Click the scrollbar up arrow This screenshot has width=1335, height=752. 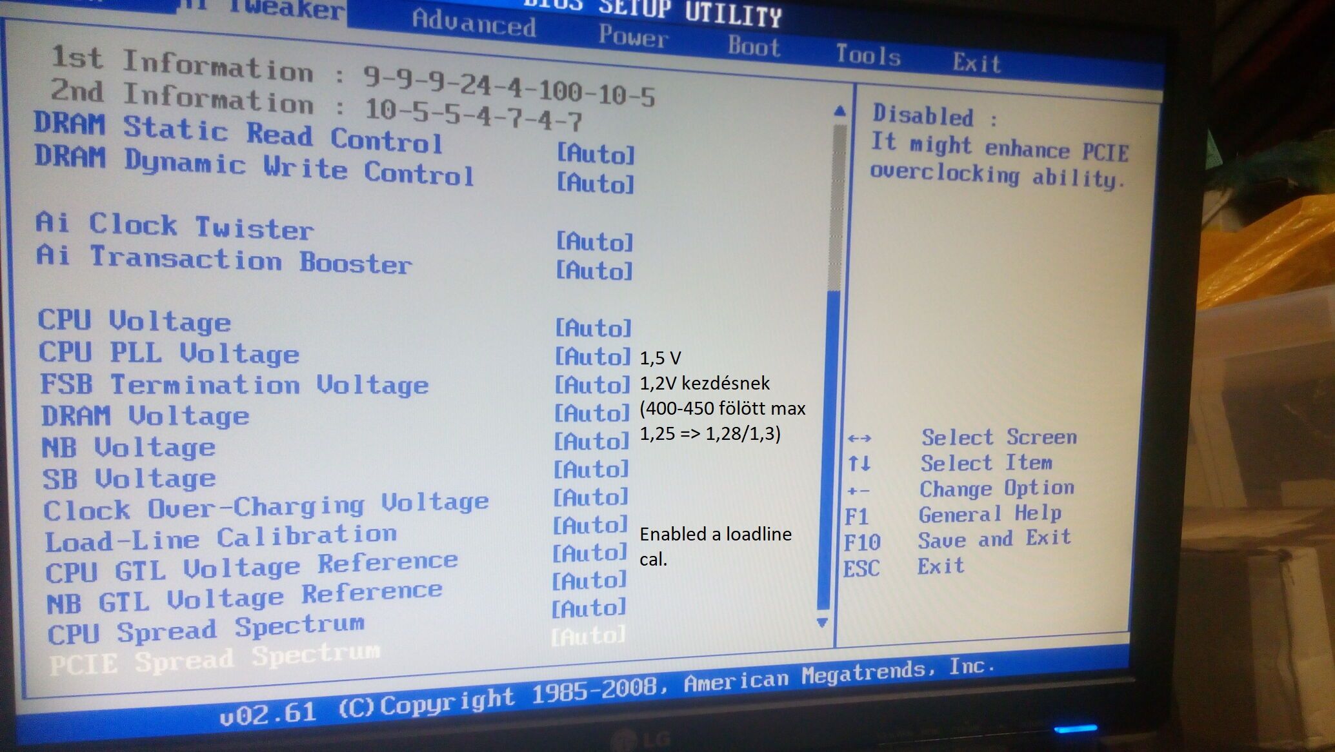click(x=839, y=111)
